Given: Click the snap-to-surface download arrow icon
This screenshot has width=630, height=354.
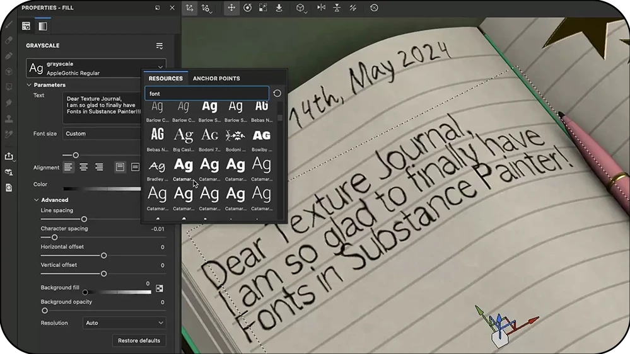Looking at the screenshot, I should pyautogui.click(x=279, y=8).
